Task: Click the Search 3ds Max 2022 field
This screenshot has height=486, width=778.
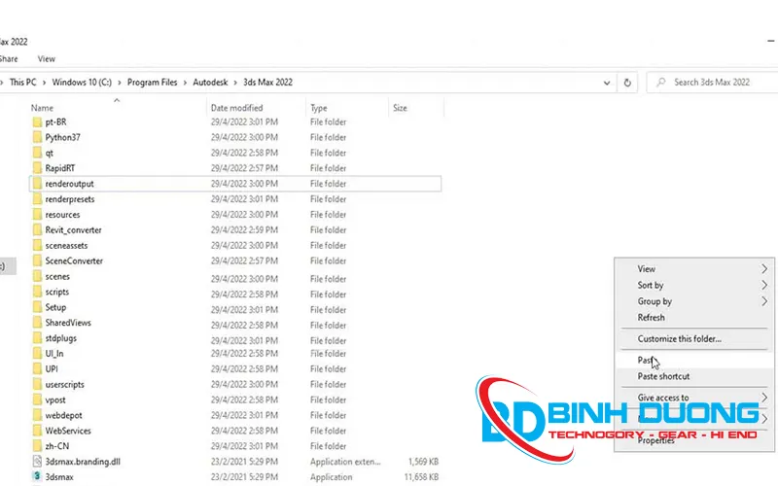Action: (x=715, y=83)
